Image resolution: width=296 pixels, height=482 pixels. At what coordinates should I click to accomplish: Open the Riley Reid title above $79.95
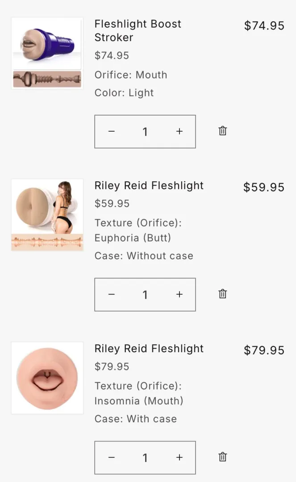click(x=149, y=349)
